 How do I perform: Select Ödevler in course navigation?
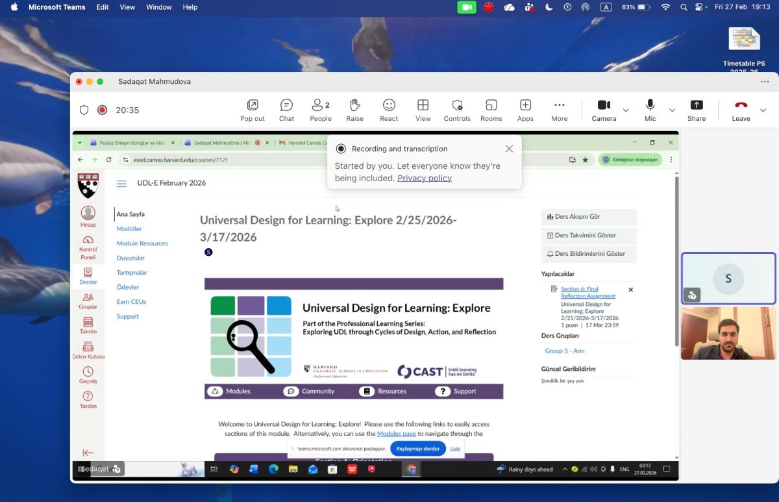(x=128, y=287)
